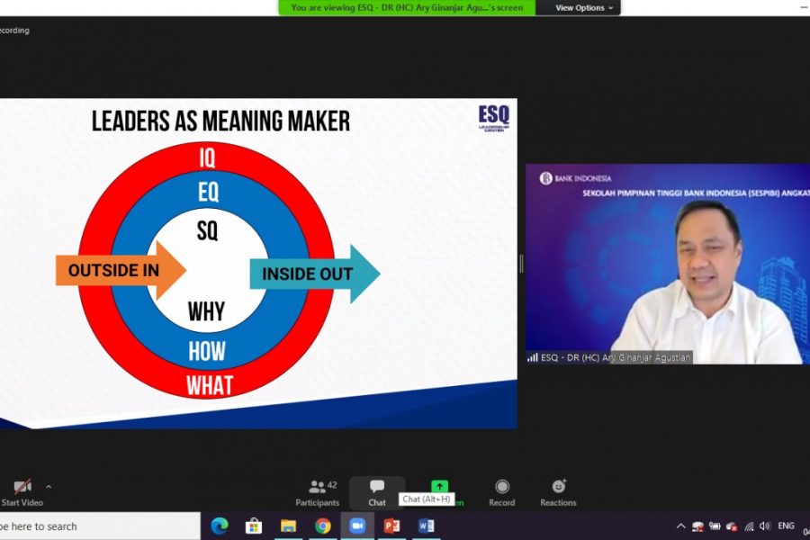Click the green screen-sharing notification banner
Screen dimensions: 810x540
[407, 8]
